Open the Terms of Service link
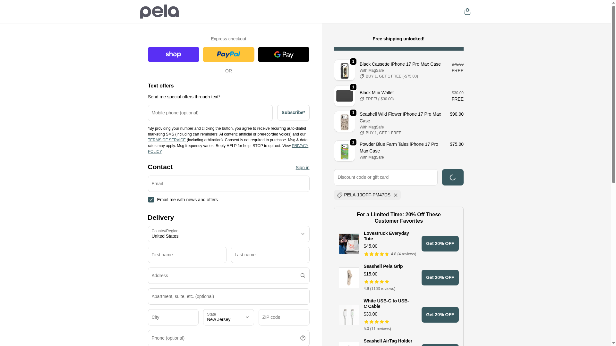The height and width of the screenshot is (346, 616). (167, 140)
